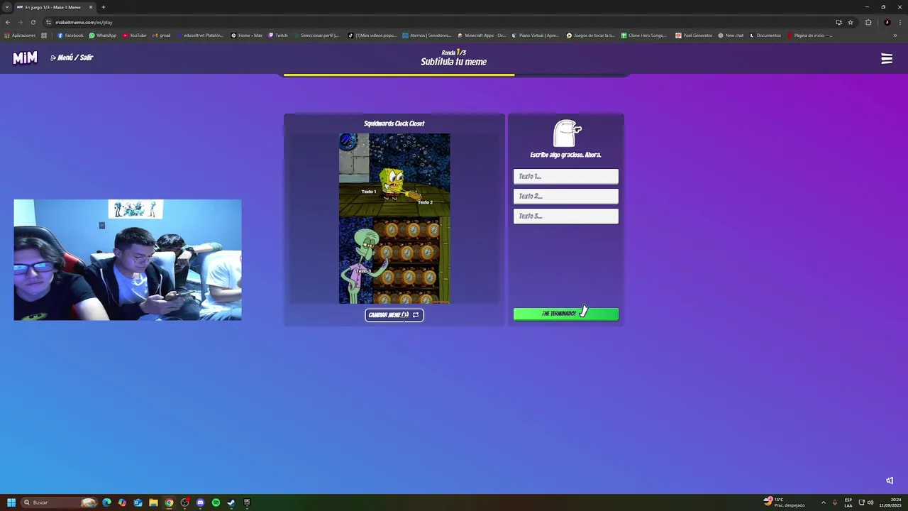Image resolution: width=908 pixels, height=511 pixels.
Task: Switch to Chrome in taskbar
Action: (169, 502)
